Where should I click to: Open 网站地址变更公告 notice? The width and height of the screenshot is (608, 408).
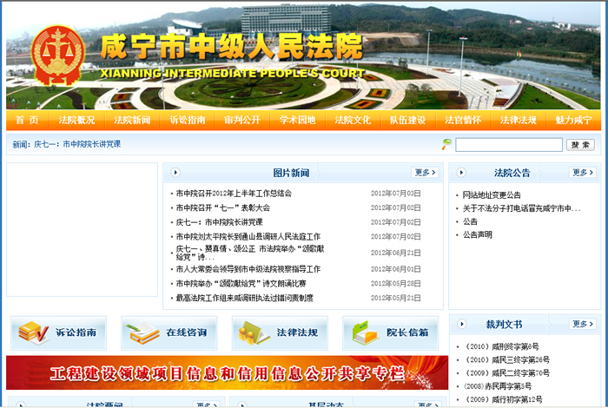492,195
